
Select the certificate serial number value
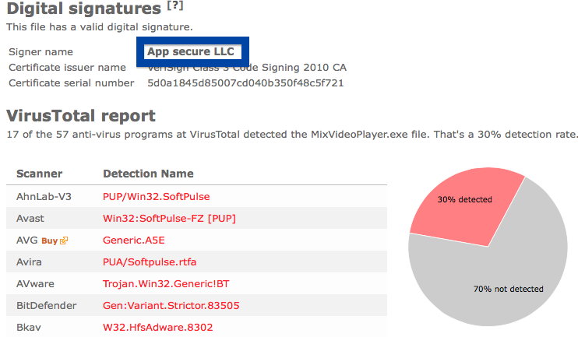pos(245,82)
